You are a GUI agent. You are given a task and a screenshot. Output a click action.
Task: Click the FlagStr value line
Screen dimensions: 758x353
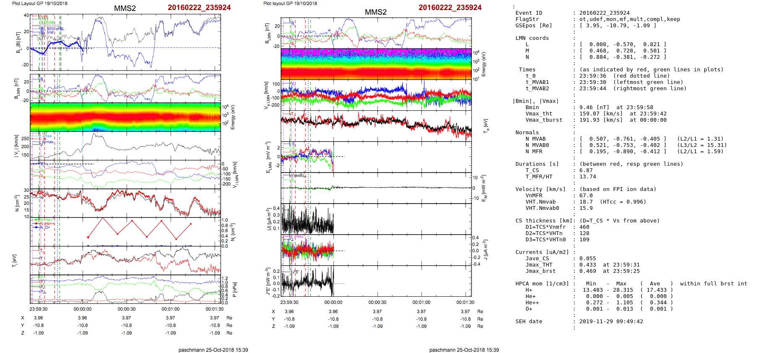tap(629, 19)
